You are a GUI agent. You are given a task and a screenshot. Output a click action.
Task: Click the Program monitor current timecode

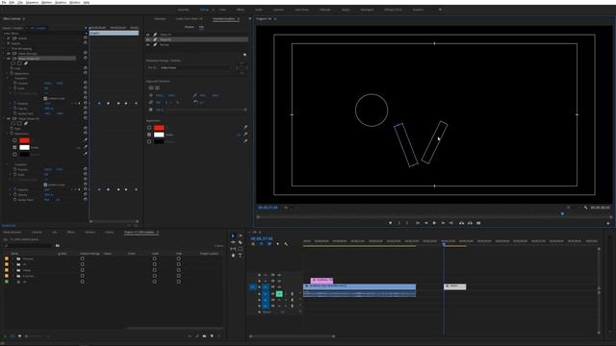pos(268,208)
